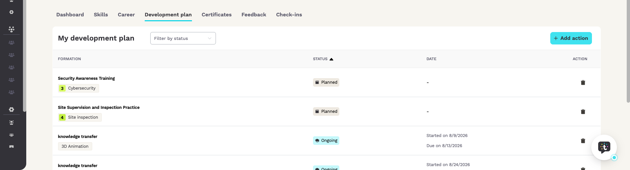The height and width of the screenshot is (170, 630).
Task: Open Security Awareness Training entry
Action: click(x=86, y=78)
